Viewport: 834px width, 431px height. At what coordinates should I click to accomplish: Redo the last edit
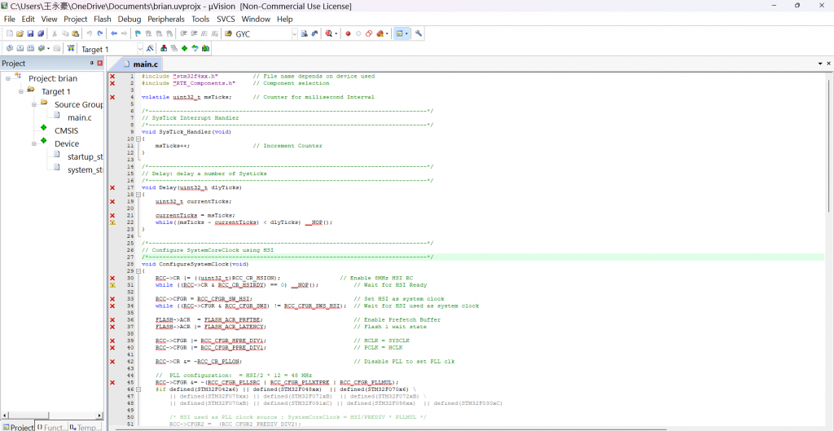click(x=100, y=33)
